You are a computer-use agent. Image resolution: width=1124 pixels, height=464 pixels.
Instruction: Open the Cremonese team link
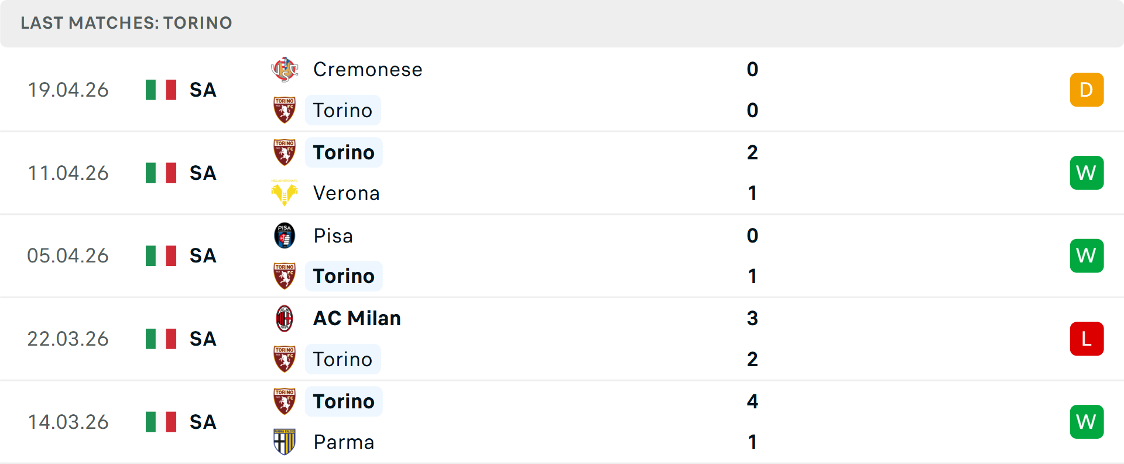(368, 70)
